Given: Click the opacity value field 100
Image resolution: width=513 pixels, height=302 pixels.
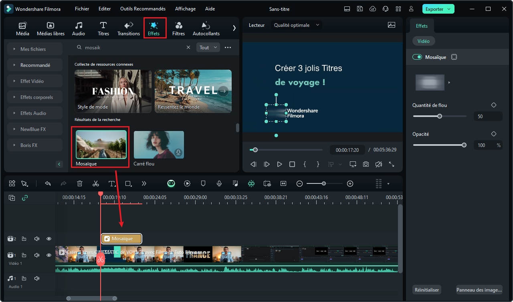Looking at the screenshot, I should [488, 145].
